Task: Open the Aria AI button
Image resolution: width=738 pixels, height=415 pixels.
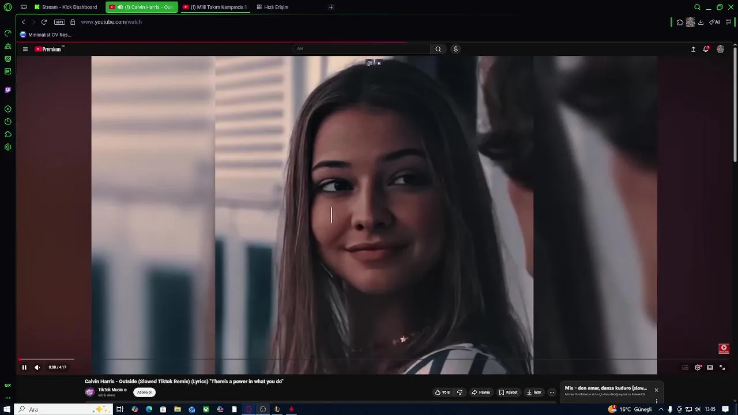Action: coord(715,22)
